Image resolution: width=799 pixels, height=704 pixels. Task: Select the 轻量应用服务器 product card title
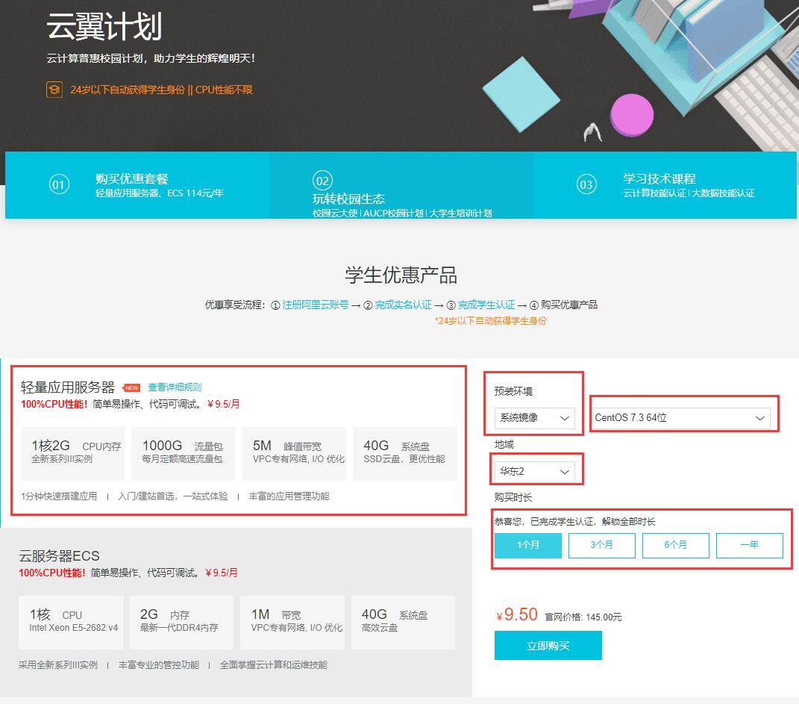click(68, 387)
